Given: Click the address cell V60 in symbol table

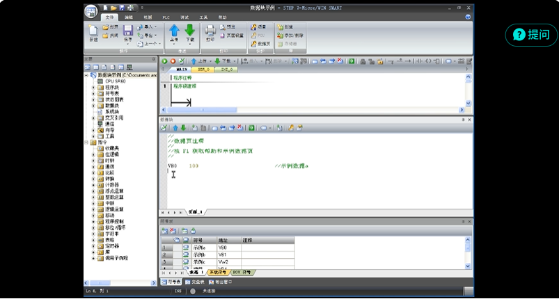Looking at the screenshot, I should (x=223, y=248).
